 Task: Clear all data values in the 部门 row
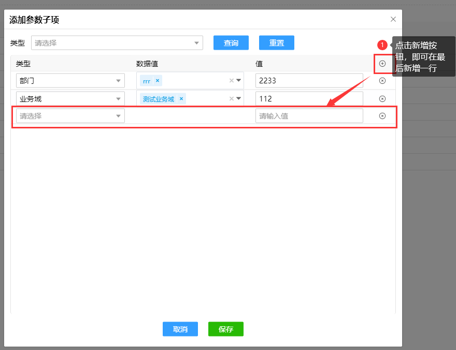(x=232, y=81)
